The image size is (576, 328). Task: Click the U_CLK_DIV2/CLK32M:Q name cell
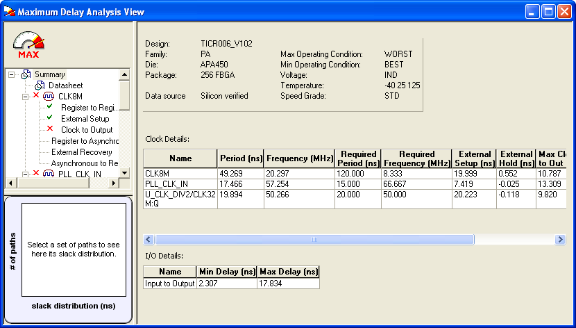pyautogui.click(x=180, y=199)
